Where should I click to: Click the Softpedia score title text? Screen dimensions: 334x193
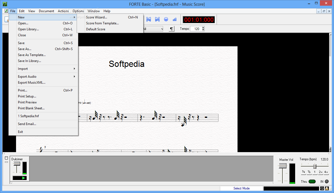pos(127,64)
